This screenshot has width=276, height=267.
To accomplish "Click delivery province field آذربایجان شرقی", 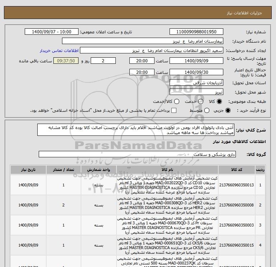I will 196,83.
